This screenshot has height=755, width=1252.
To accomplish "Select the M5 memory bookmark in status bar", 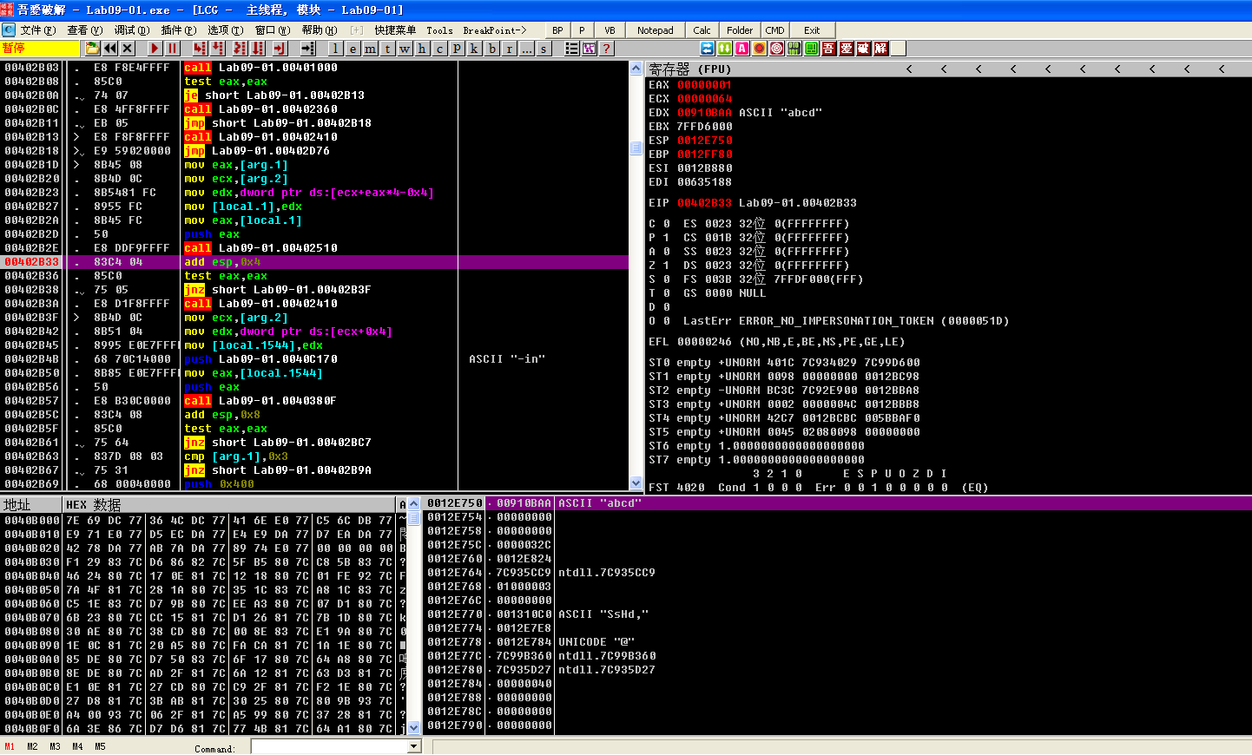I will (x=100, y=747).
